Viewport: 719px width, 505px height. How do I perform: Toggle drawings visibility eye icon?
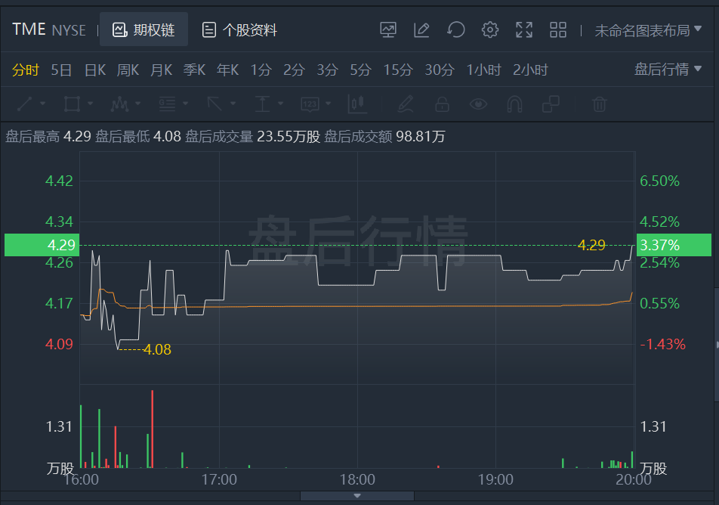(478, 104)
